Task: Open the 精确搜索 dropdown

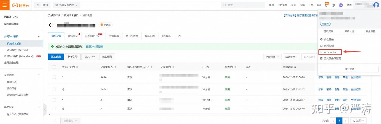Action: (x=291, y=57)
